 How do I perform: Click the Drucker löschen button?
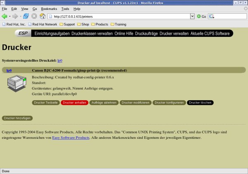pyautogui.click(x=200, y=102)
